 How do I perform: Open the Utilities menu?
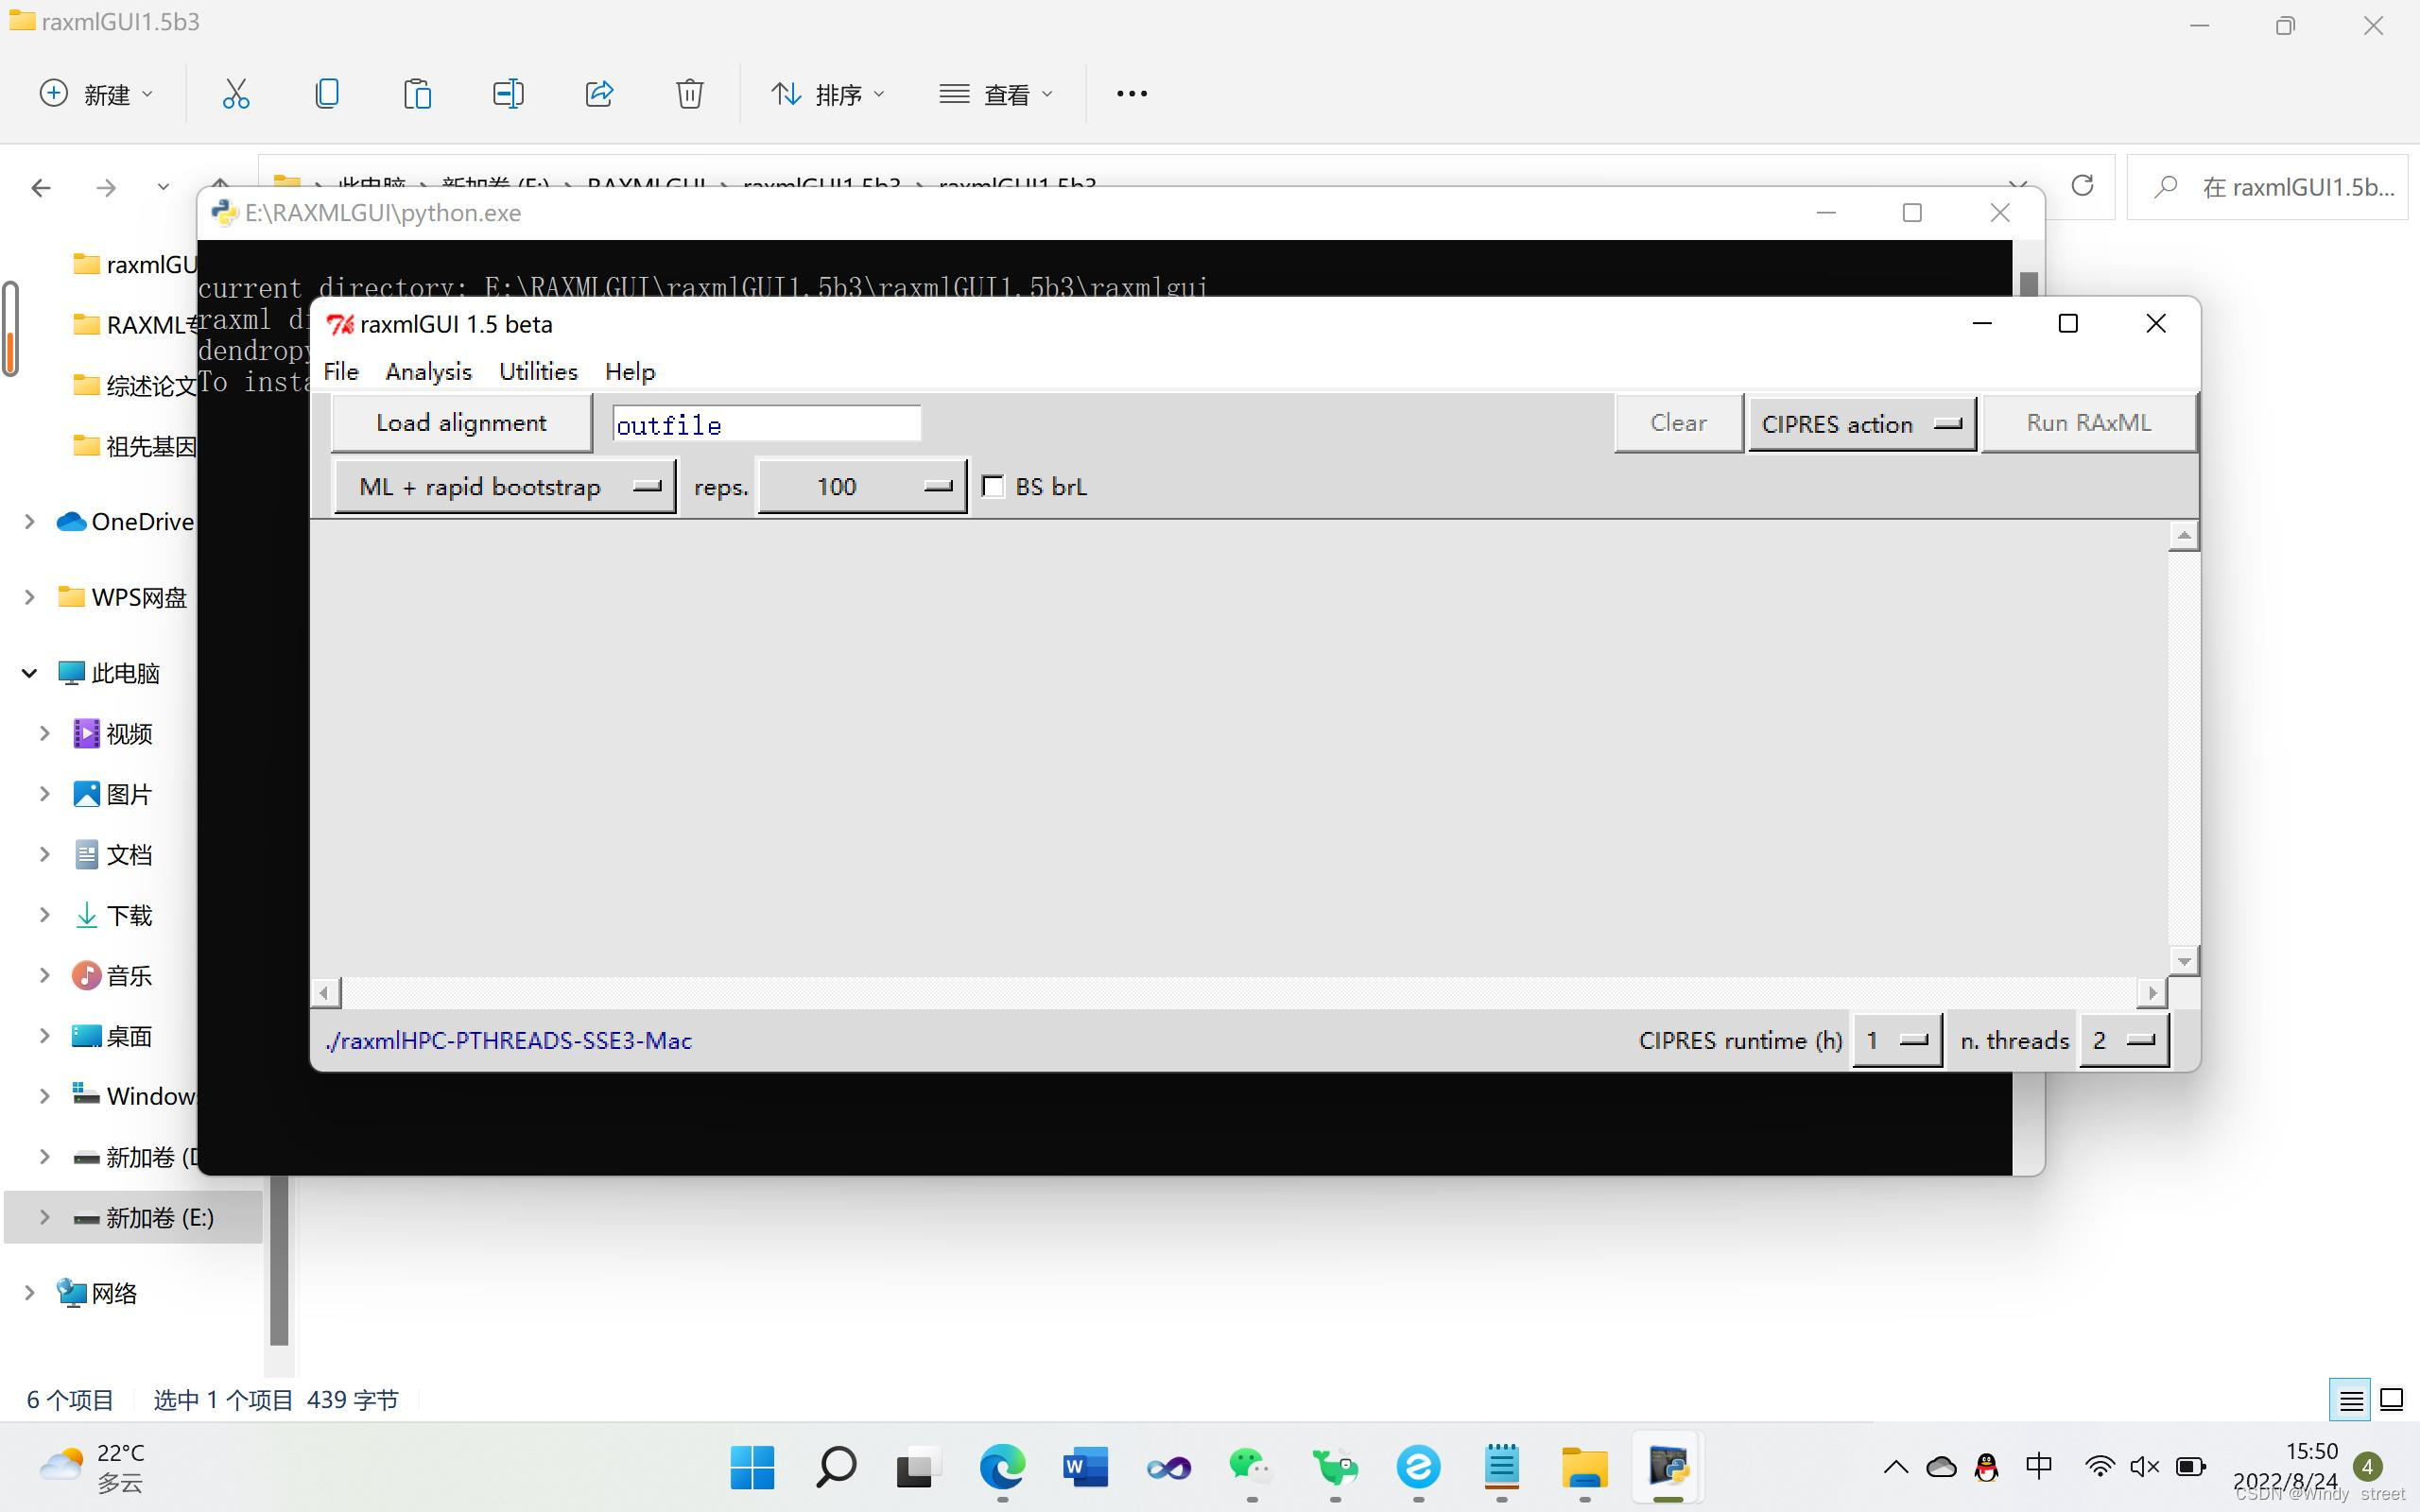[538, 372]
